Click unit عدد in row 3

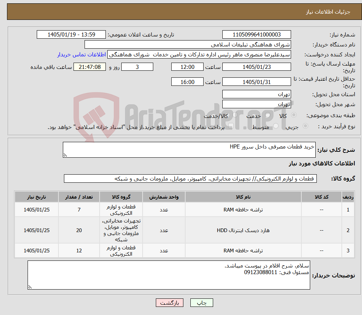[164, 251]
